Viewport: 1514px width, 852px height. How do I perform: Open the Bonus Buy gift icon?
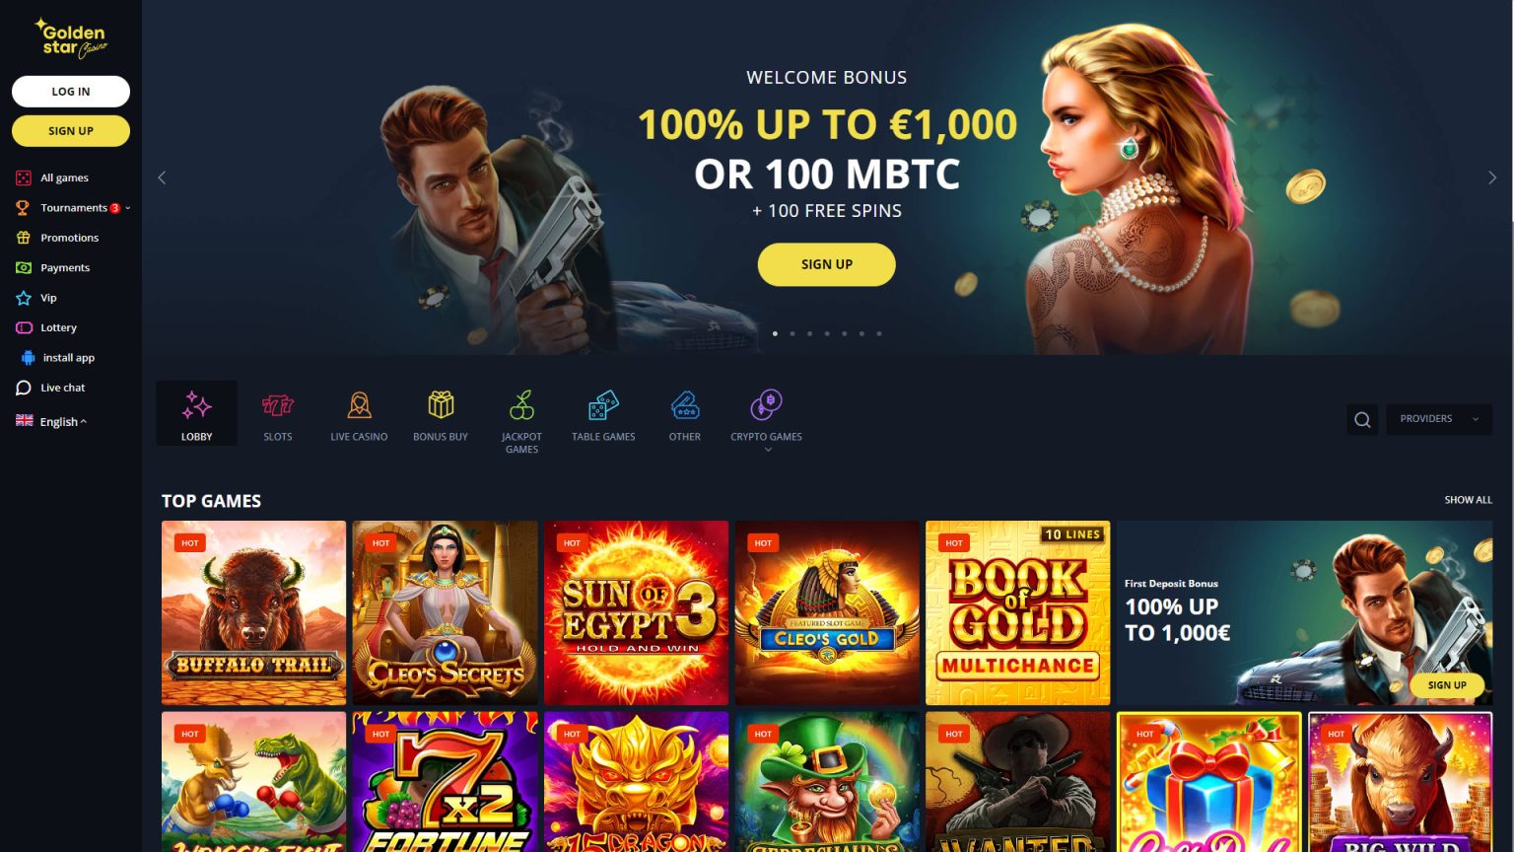[x=441, y=404]
